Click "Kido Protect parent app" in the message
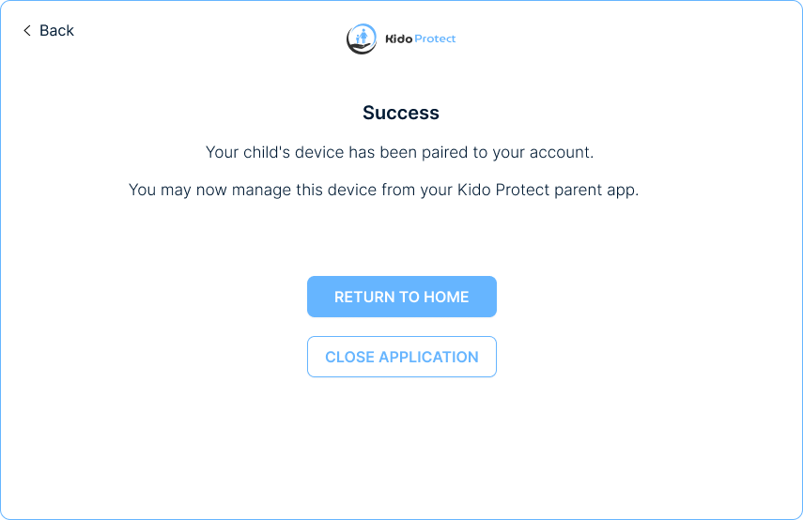Viewport: 803px width, 520px height. pos(548,190)
